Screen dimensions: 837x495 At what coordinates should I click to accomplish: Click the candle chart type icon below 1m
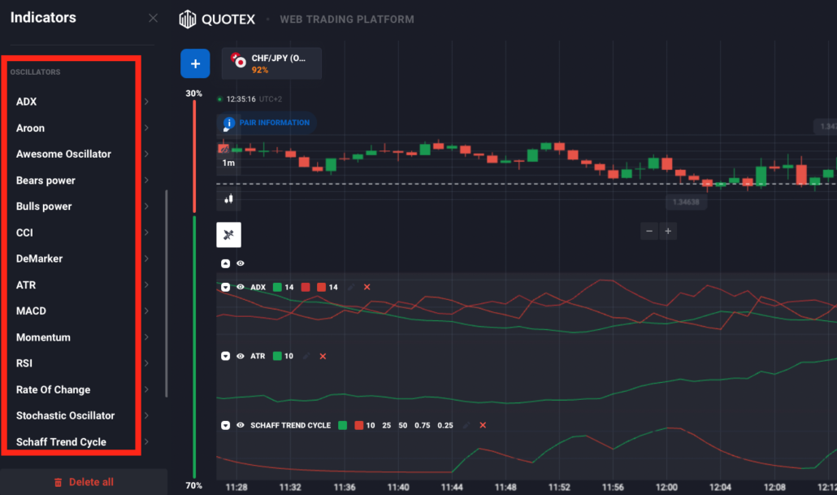pos(228,199)
